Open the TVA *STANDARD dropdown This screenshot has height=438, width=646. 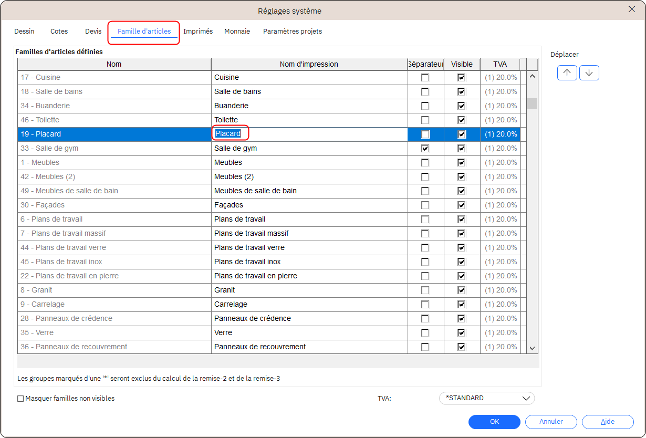(486, 398)
